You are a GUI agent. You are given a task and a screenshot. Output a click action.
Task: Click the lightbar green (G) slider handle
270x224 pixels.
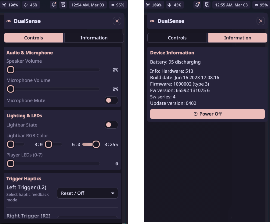pyautogui.click(x=49, y=144)
